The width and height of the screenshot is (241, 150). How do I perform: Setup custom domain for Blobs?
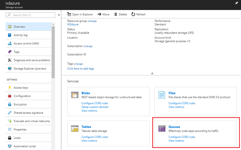click(95, 107)
